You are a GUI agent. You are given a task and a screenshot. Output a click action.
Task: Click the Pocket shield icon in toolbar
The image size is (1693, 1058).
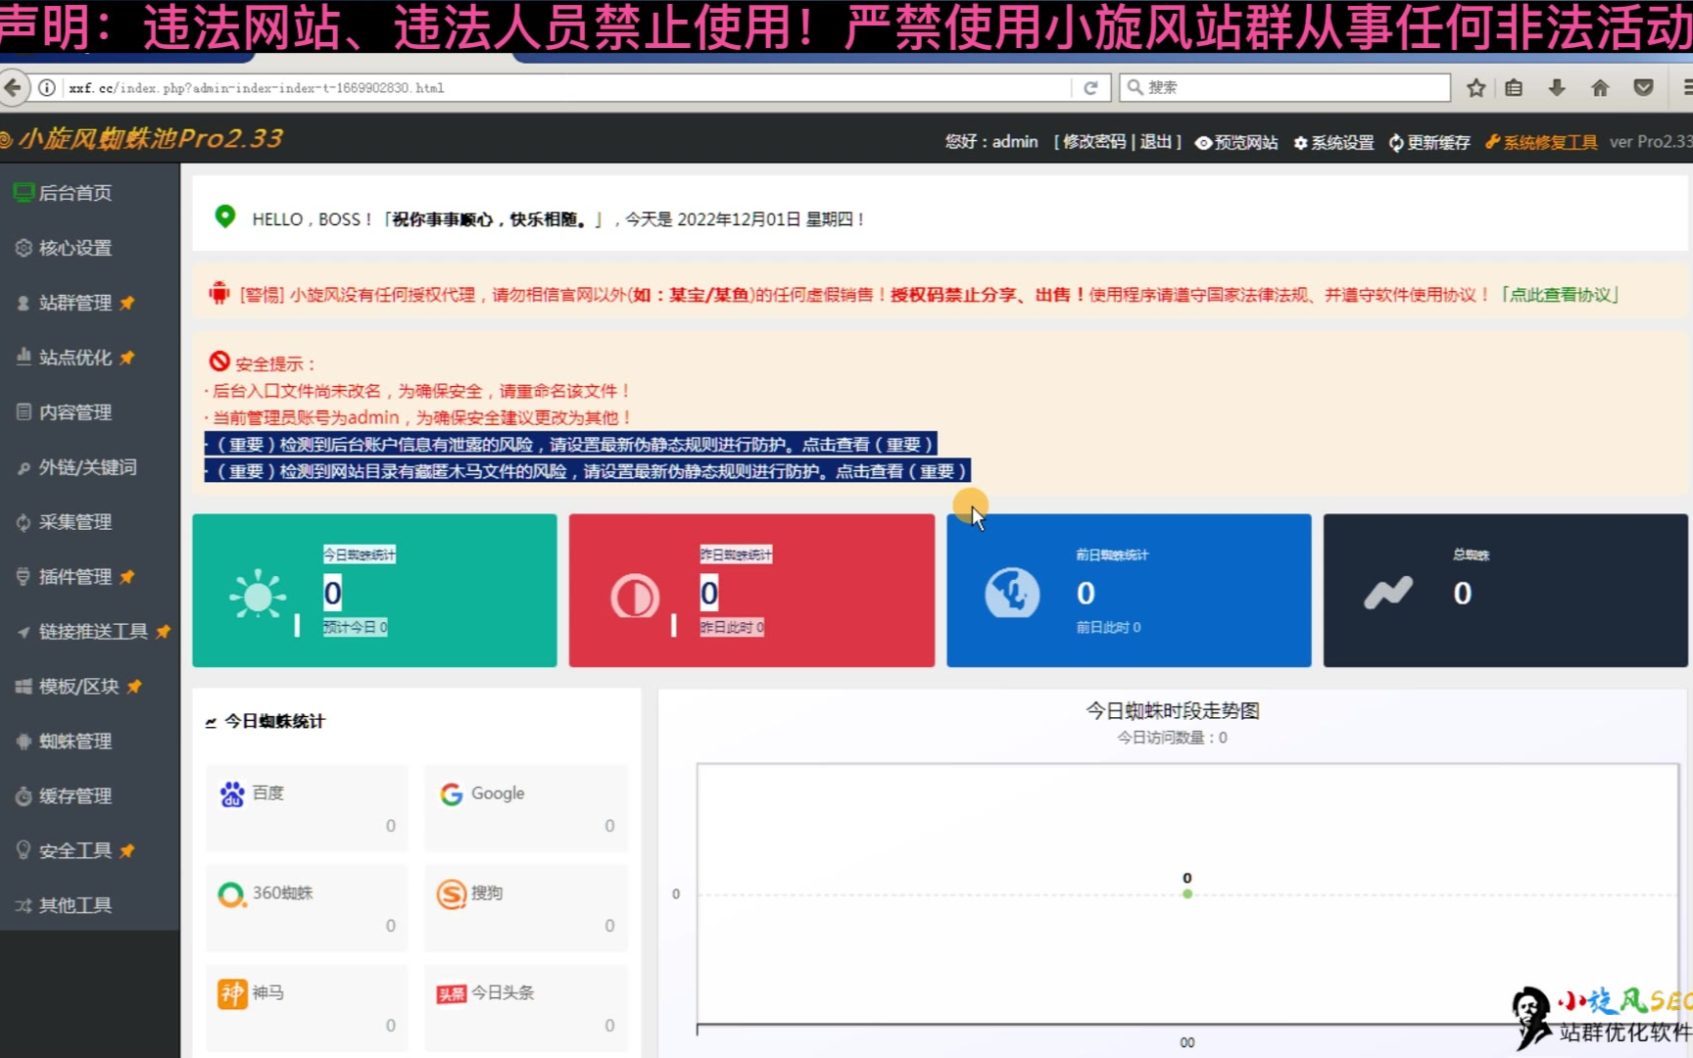pyautogui.click(x=1643, y=88)
